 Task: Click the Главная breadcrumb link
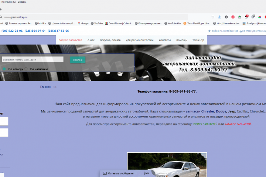tap(45, 87)
